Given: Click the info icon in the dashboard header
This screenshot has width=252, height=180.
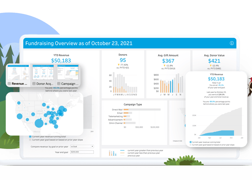Looking at the screenshot, I should (232, 43).
